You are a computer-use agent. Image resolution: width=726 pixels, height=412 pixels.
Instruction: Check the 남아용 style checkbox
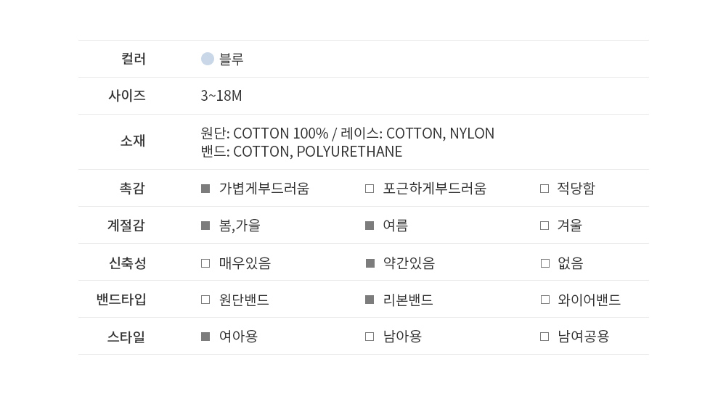point(370,337)
